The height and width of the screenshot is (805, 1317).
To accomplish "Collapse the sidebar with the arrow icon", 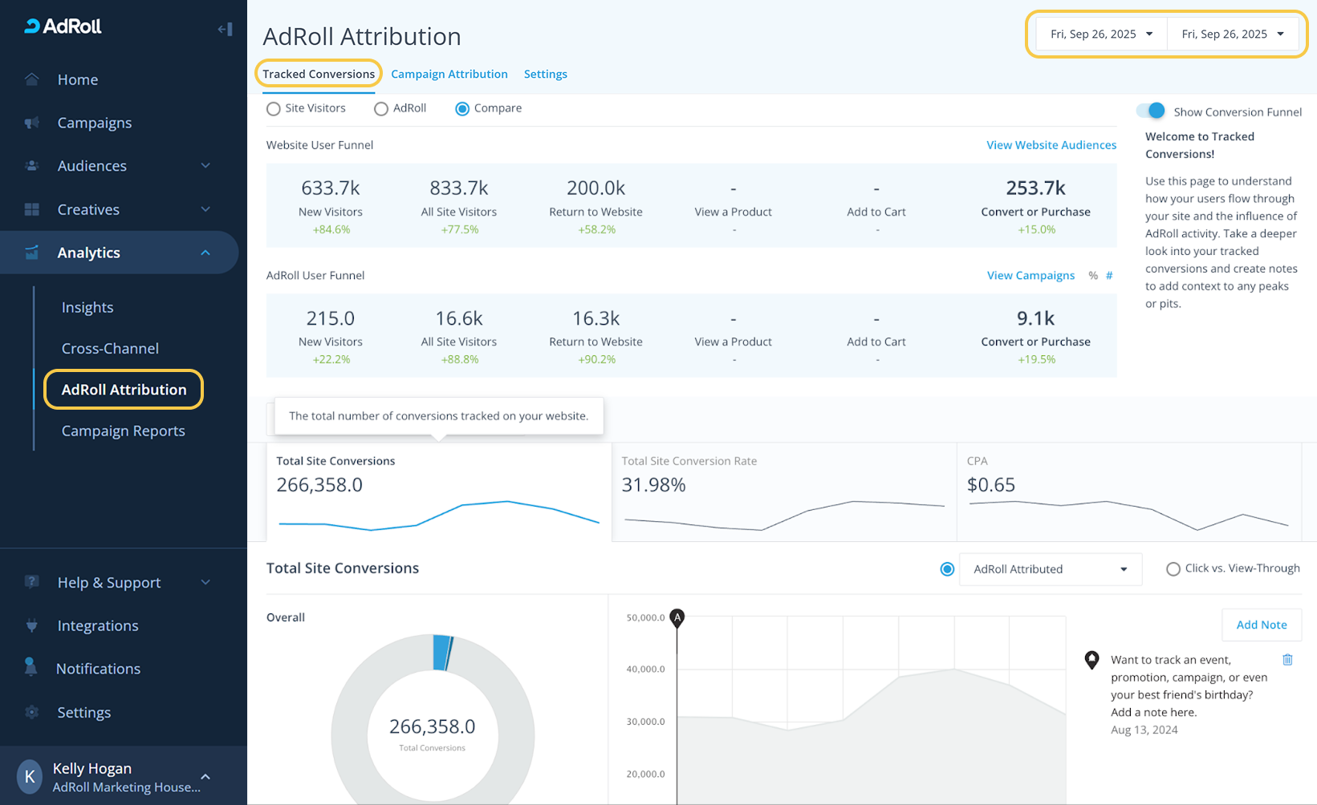I will [x=225, y=30].
